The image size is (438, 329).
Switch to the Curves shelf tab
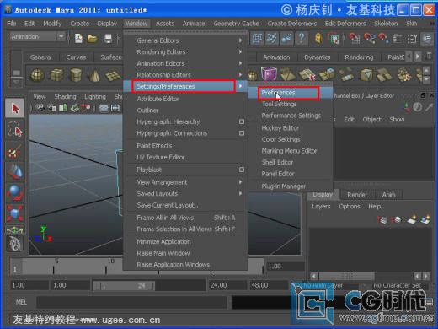pyautogui.click(x=76, y=57)
